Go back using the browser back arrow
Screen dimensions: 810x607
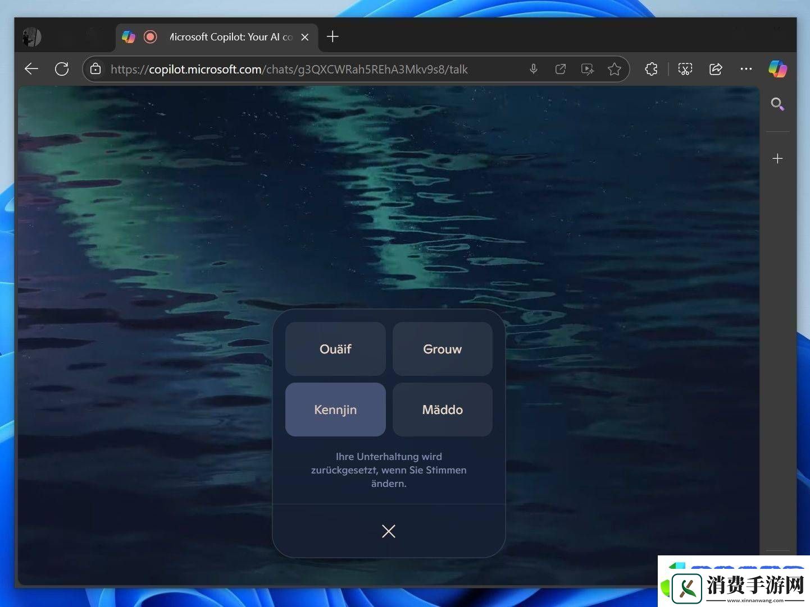(x=31, y=69)
